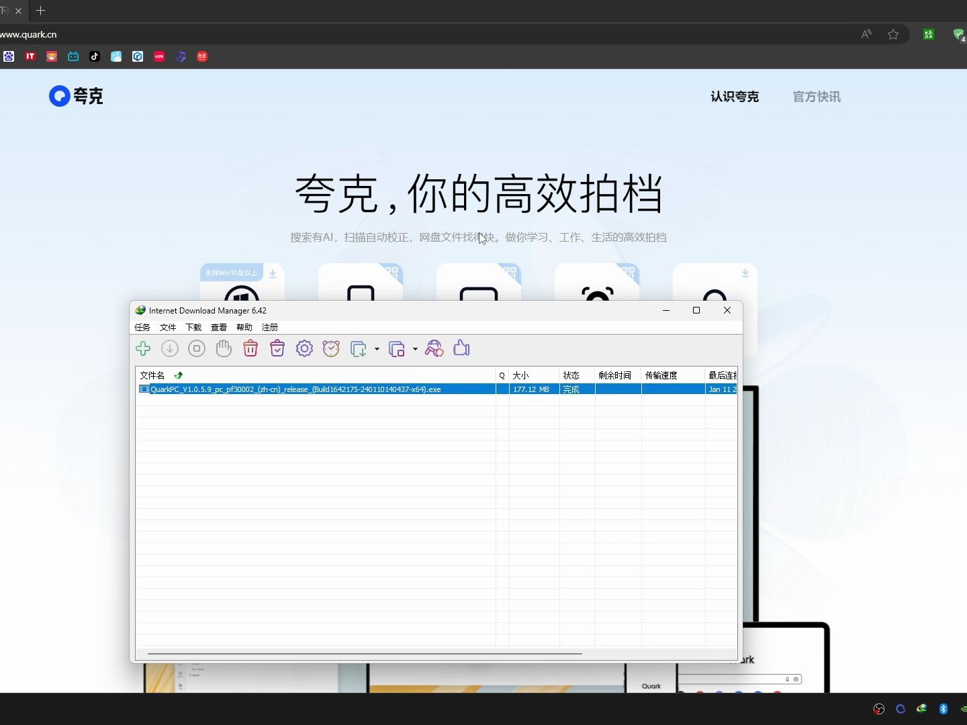Open the 帮助 menu in IDM
Screen dimensions: 967x725
click(x=244, y=327)
